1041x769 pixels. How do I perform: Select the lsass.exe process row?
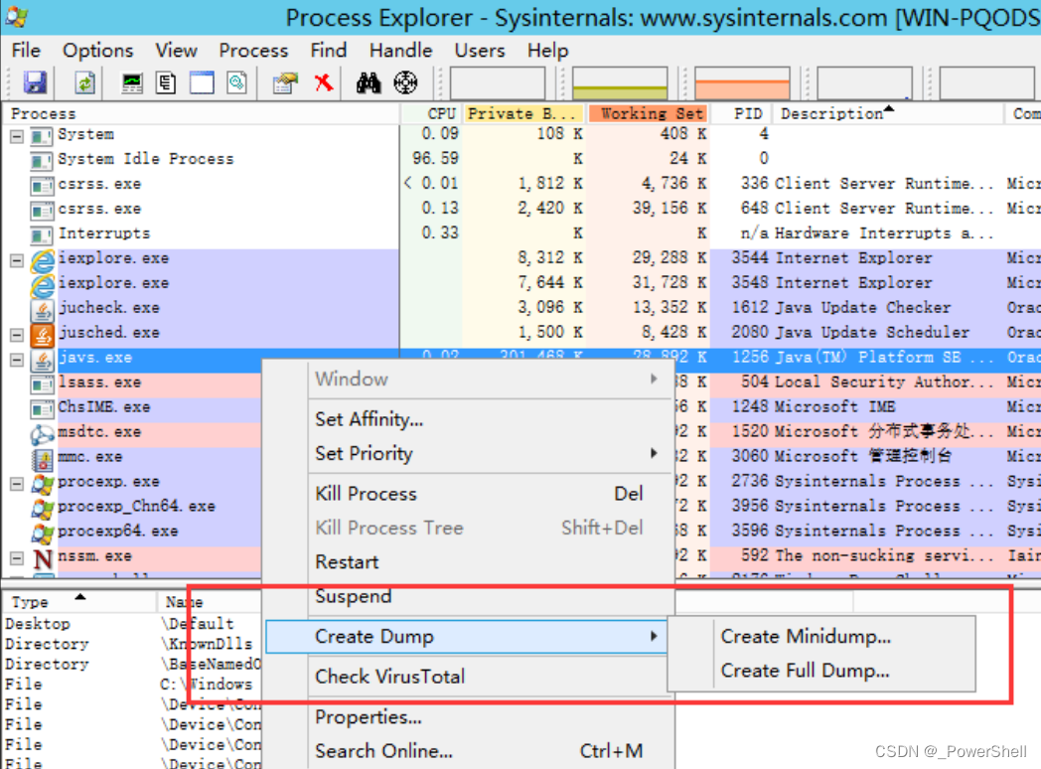coord(99,382)
